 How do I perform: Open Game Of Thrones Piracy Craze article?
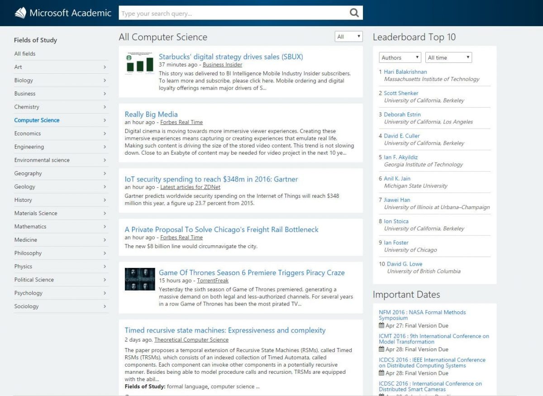tap(252, 272)
